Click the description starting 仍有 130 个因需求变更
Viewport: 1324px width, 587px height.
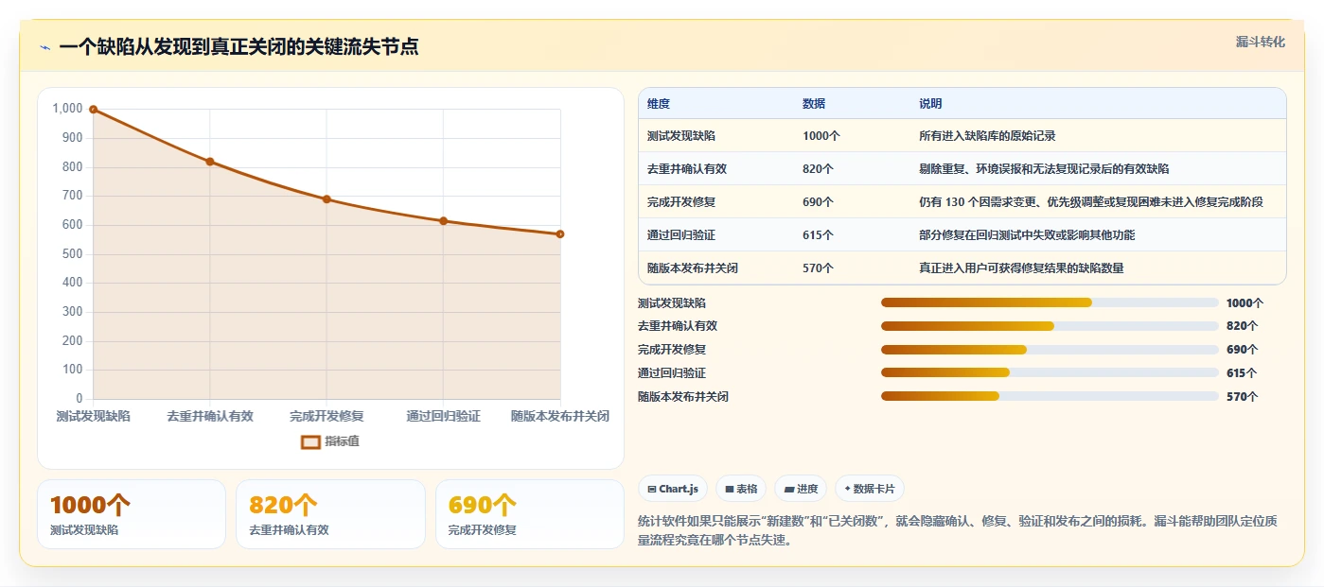(1091, 202)
